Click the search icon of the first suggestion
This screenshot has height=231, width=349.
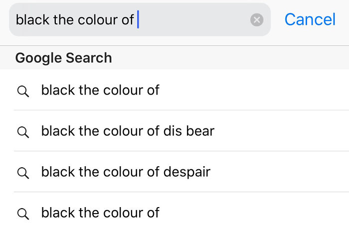[x=22, y=91]
